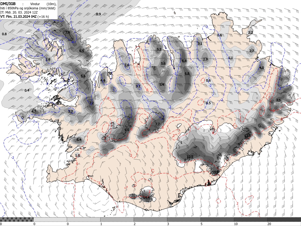The width and height of the screenshot is (301, 226).
Task: Click the 4.7 snowfall value
Action: click(34, 111)
